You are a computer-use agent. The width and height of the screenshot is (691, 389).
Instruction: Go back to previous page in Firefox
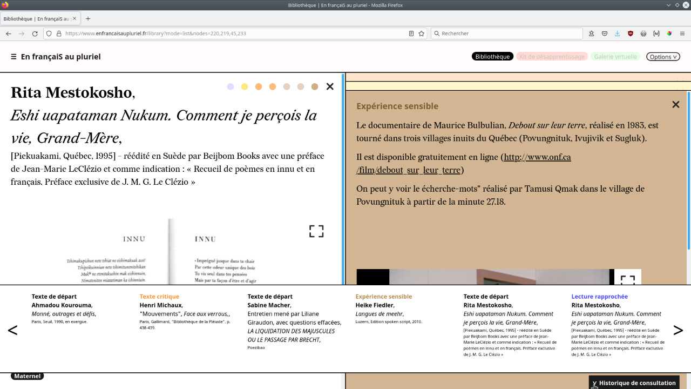[x=9, y=33]
